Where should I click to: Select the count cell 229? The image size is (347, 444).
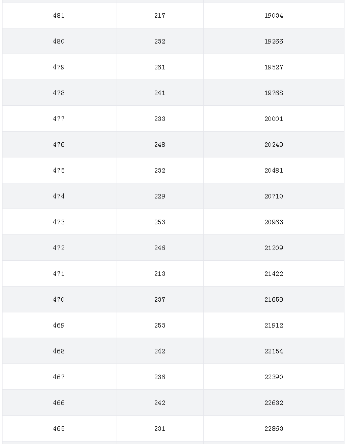point(160,196)
